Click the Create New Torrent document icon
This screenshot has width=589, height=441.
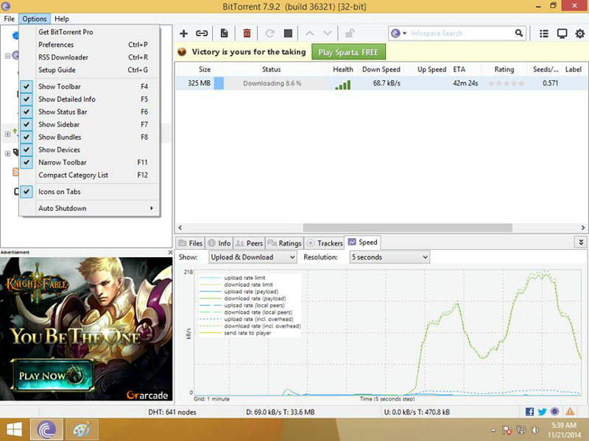(x=225, y=33)
